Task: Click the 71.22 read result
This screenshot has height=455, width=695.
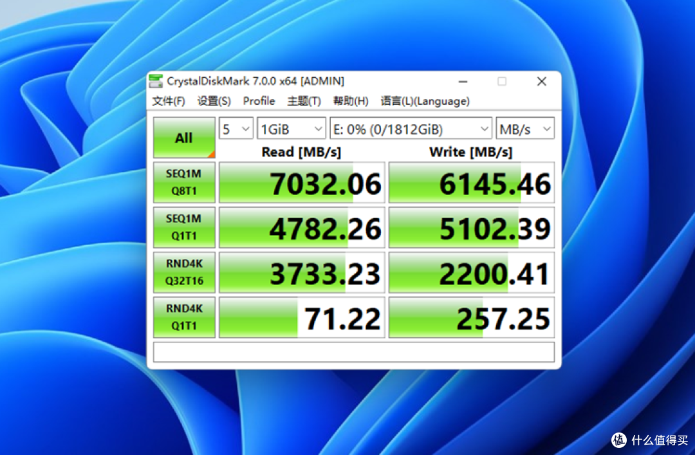Action: pos(302,317)
